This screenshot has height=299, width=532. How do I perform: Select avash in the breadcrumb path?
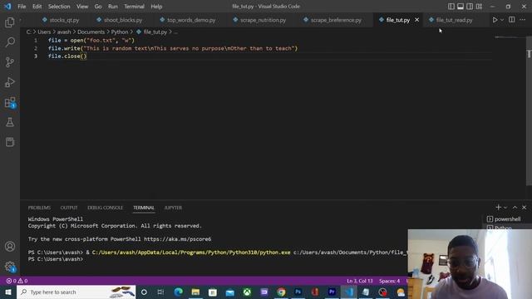click(64, 32)
